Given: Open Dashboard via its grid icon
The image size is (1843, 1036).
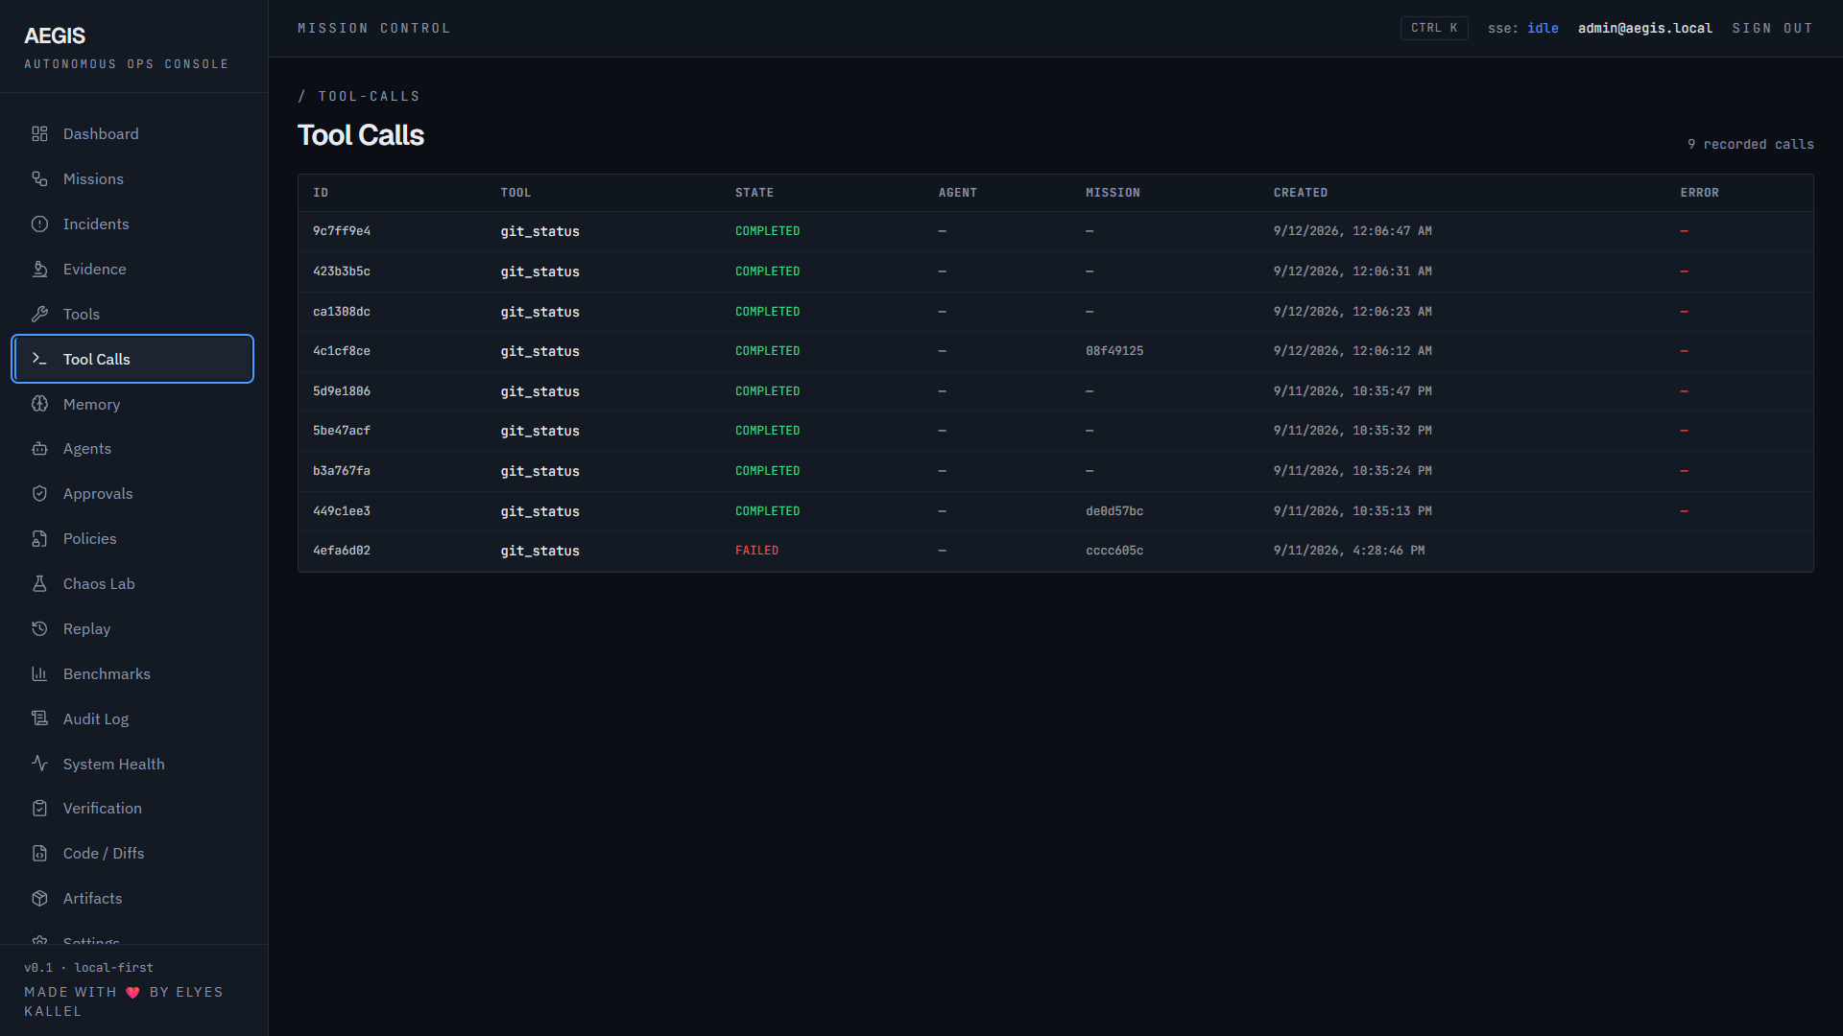Looking at the screenshot, I should point(39,134).
